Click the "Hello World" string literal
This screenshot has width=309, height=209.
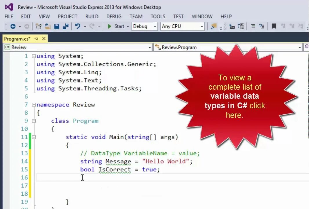166,161
